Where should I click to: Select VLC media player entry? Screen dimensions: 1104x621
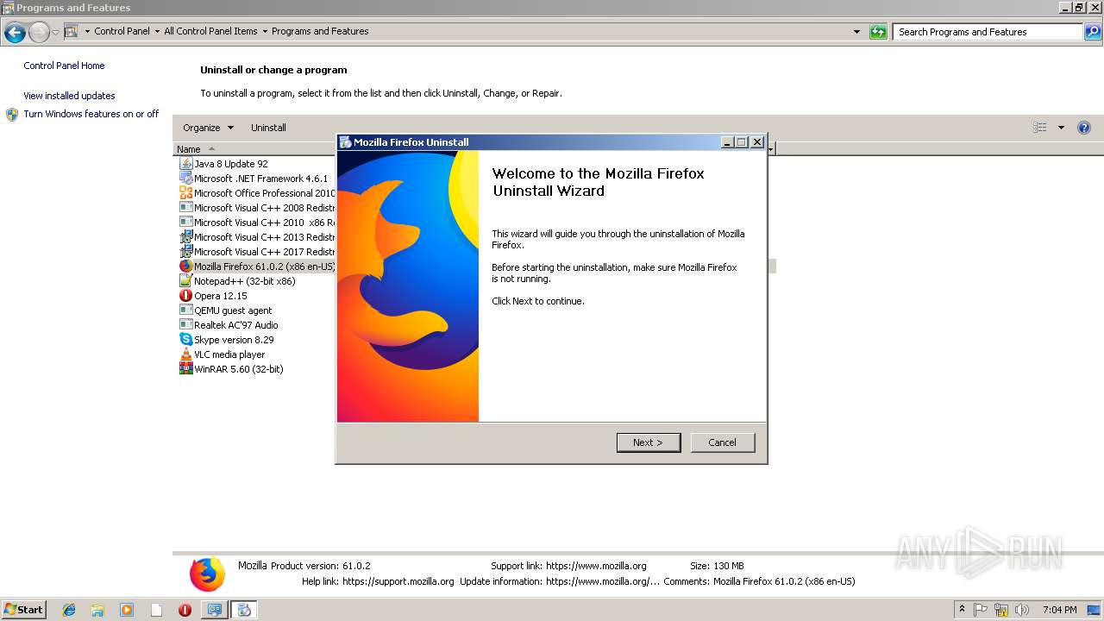[x=229, y=354]
